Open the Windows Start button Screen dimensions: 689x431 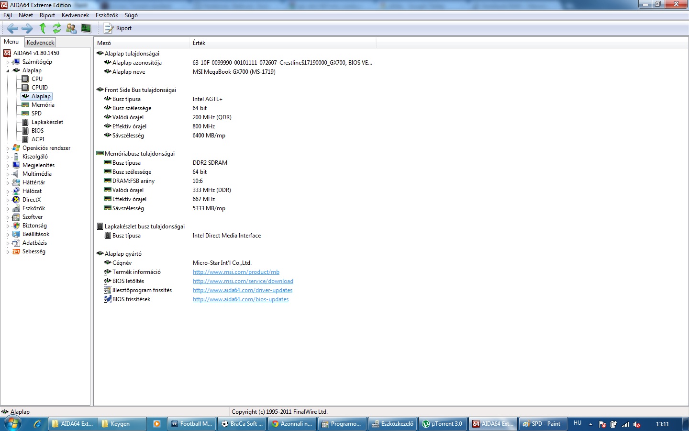[x=12, y=424]
